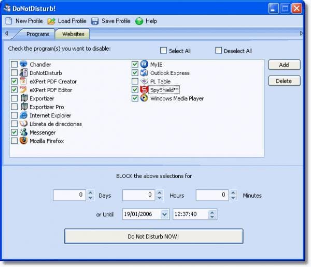This screenshot has width=311, height=267.
Task: Click the Libreta de direcciones icon
Action: [24, 124]
